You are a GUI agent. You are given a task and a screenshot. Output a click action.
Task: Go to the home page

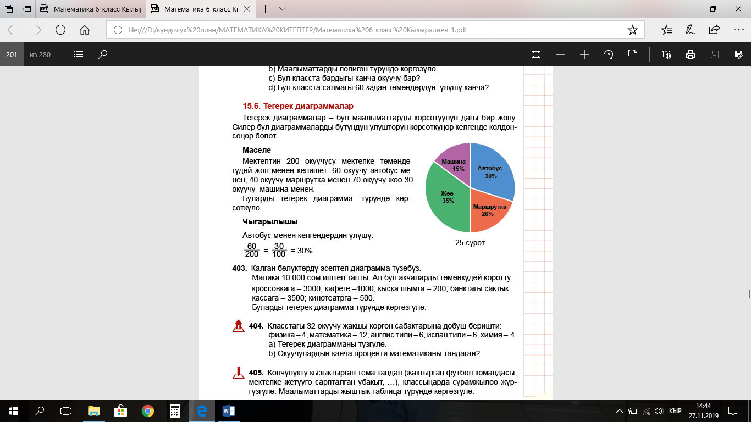click(x=85, y=30)
